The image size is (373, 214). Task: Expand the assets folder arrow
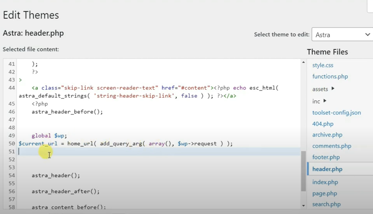pos(333,89)
